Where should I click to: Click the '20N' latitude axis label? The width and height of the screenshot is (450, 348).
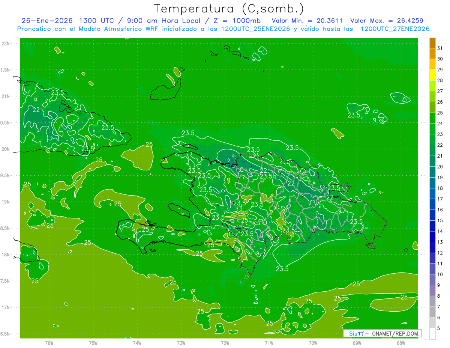point(5,149)
